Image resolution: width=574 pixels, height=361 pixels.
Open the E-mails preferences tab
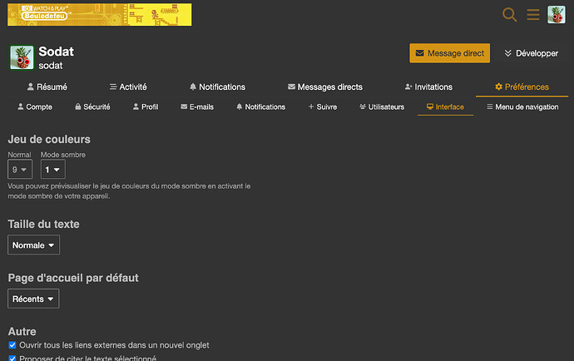pos(196,106)
